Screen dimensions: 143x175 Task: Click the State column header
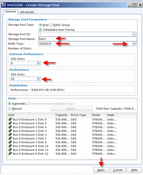pos(112,115)
